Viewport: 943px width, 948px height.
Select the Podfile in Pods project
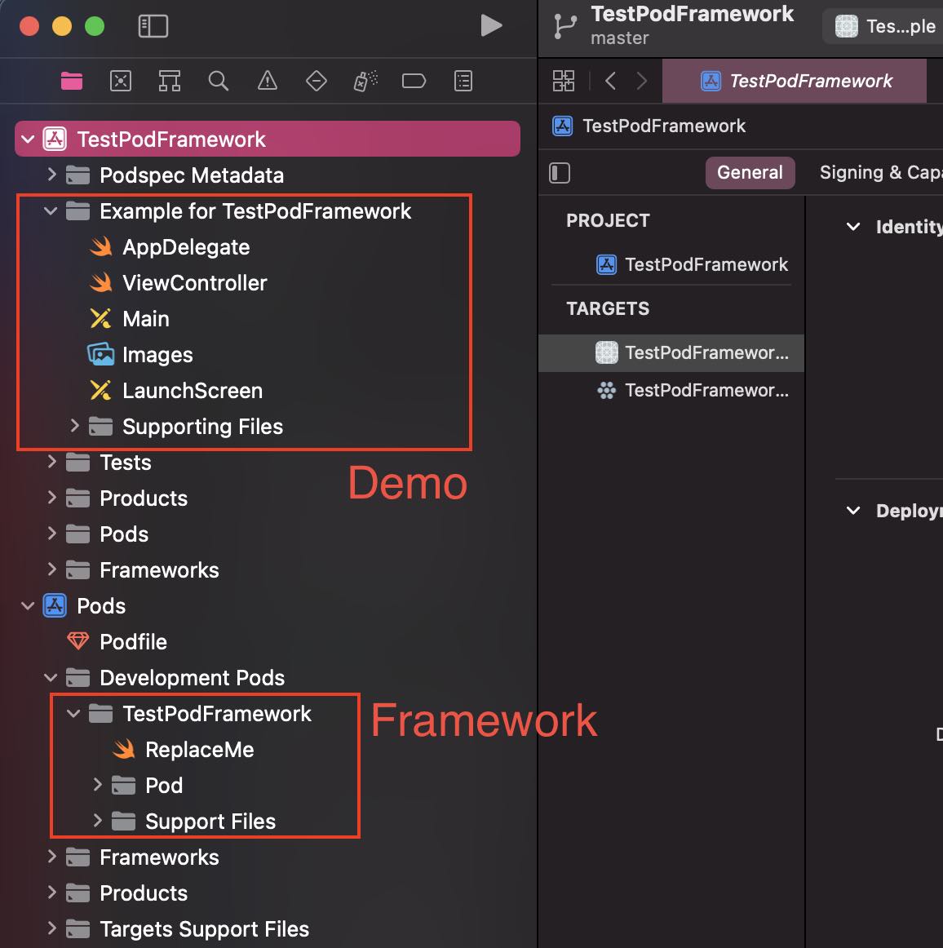(133, 642)
